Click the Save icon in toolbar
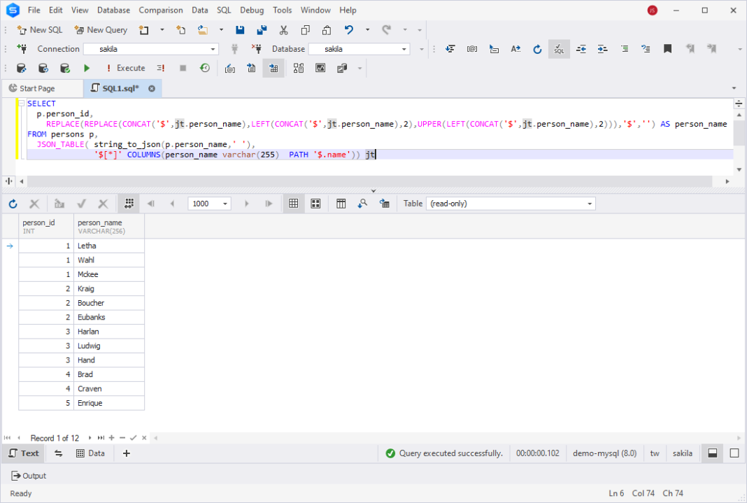 pyautogui.click(x=240, y=30)
